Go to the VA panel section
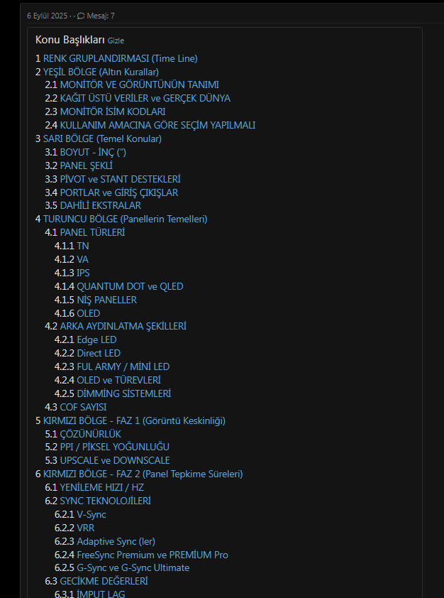Image resolution: width=444 pixels, height=598 pixels. (x=83, y=259)
